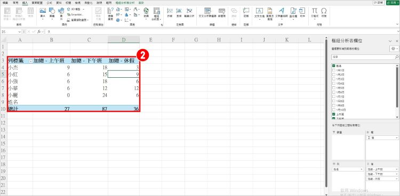Switch to the 公式 (Formulas) tab
The width and height of the screenshot is (400, 196).
[x=50, y=3]
